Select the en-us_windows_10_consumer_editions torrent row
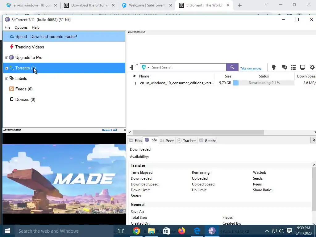This screenshot has height=237, width=316. (222, 83)
